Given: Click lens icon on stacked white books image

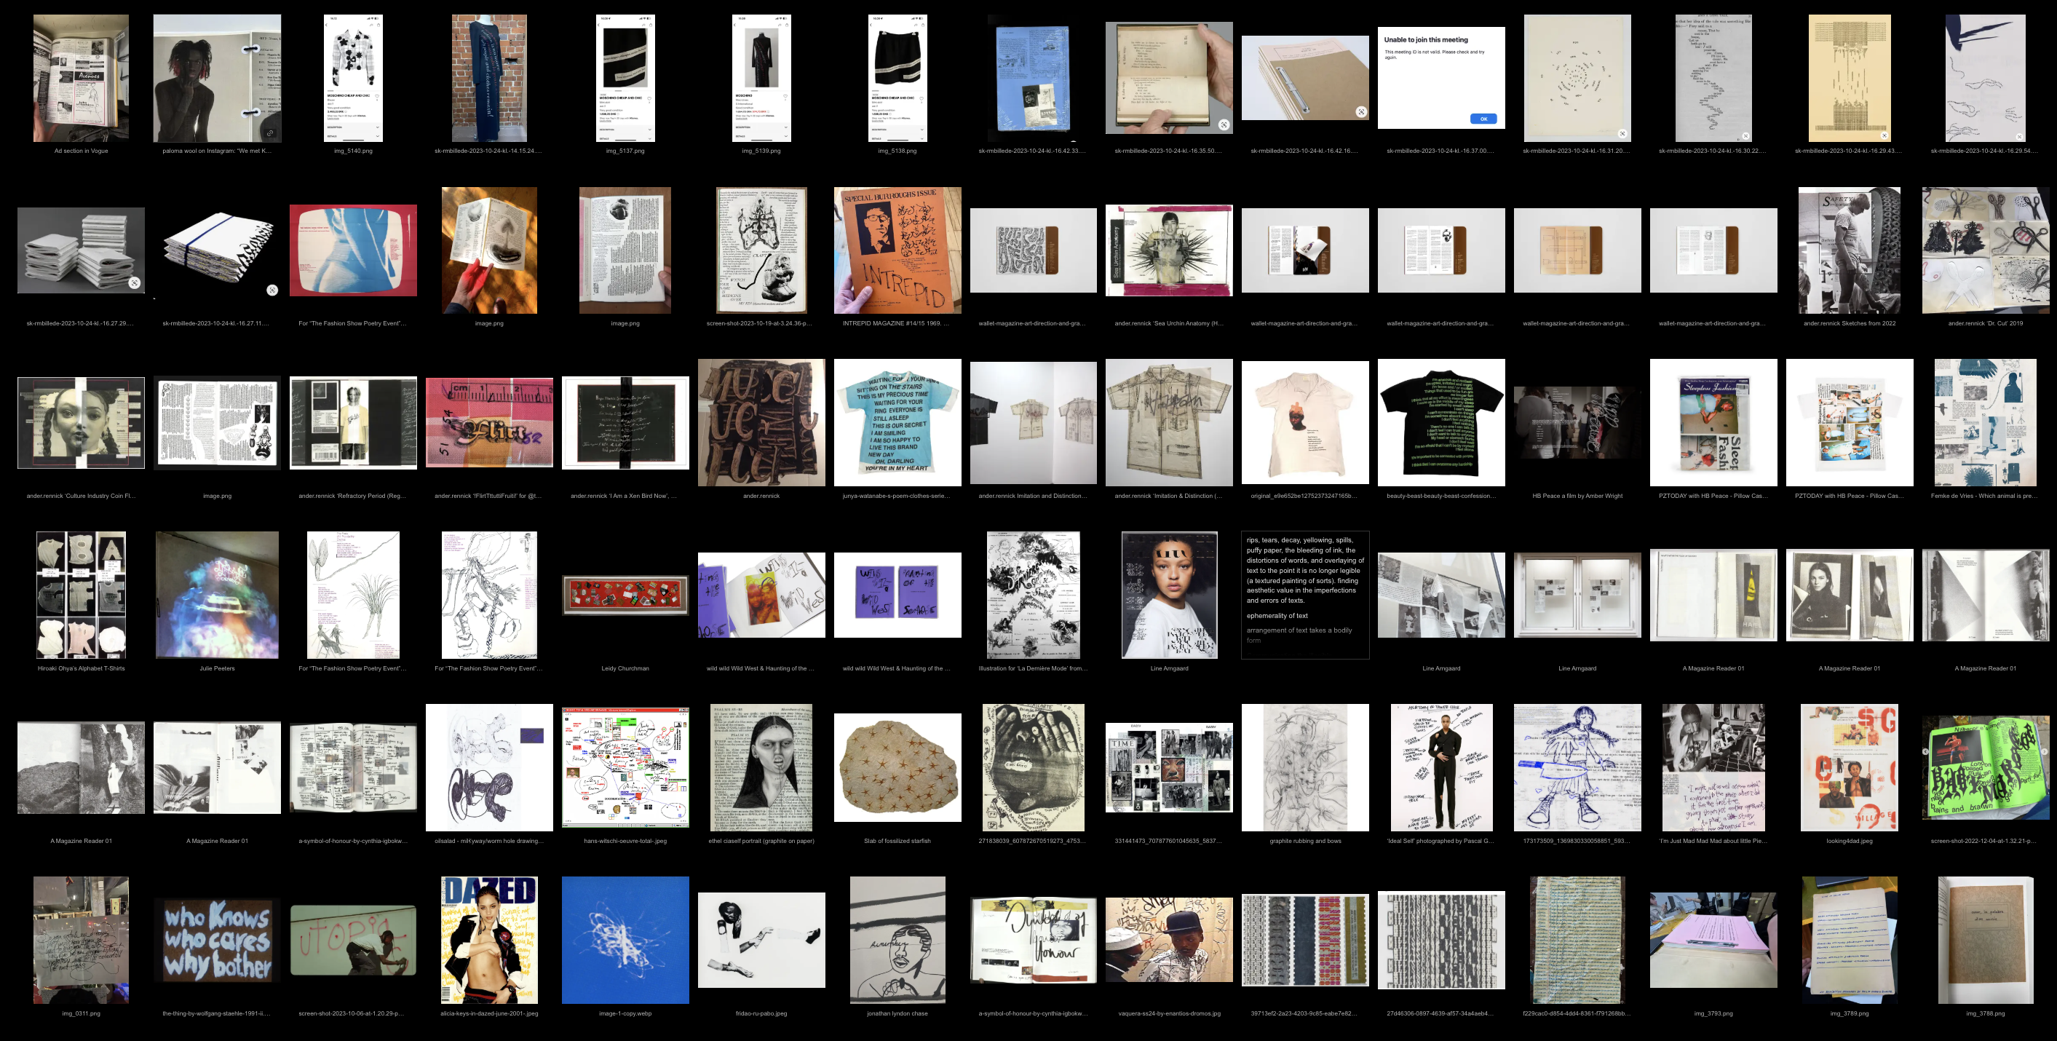Looking at the screenshot, I should point(134,283).
